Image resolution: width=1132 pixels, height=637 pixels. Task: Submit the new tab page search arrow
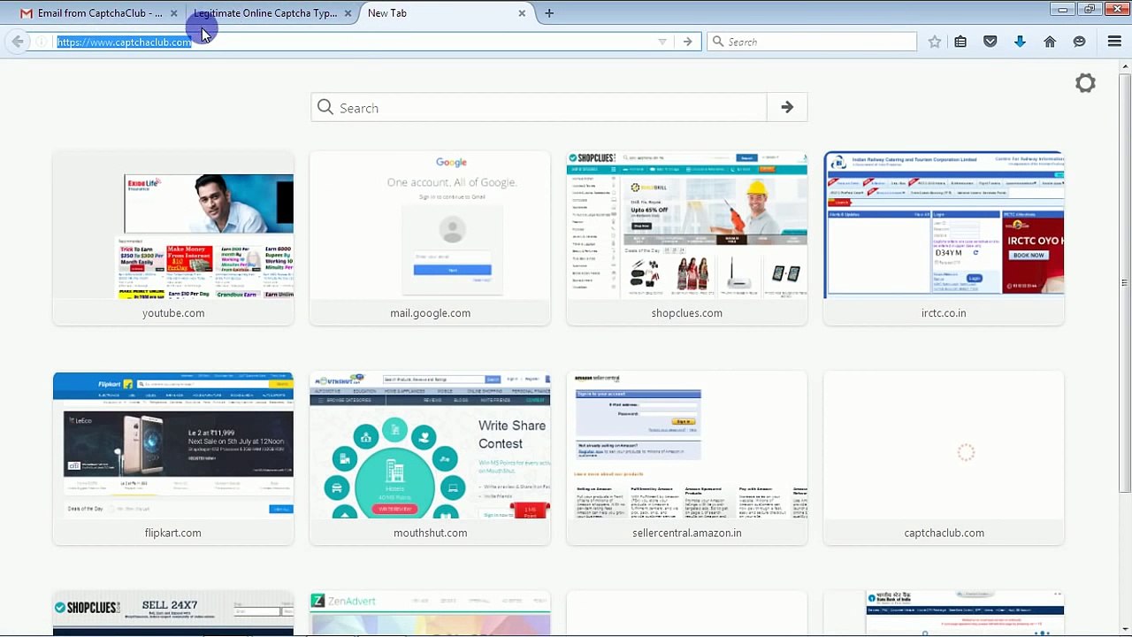pos(787,107)
